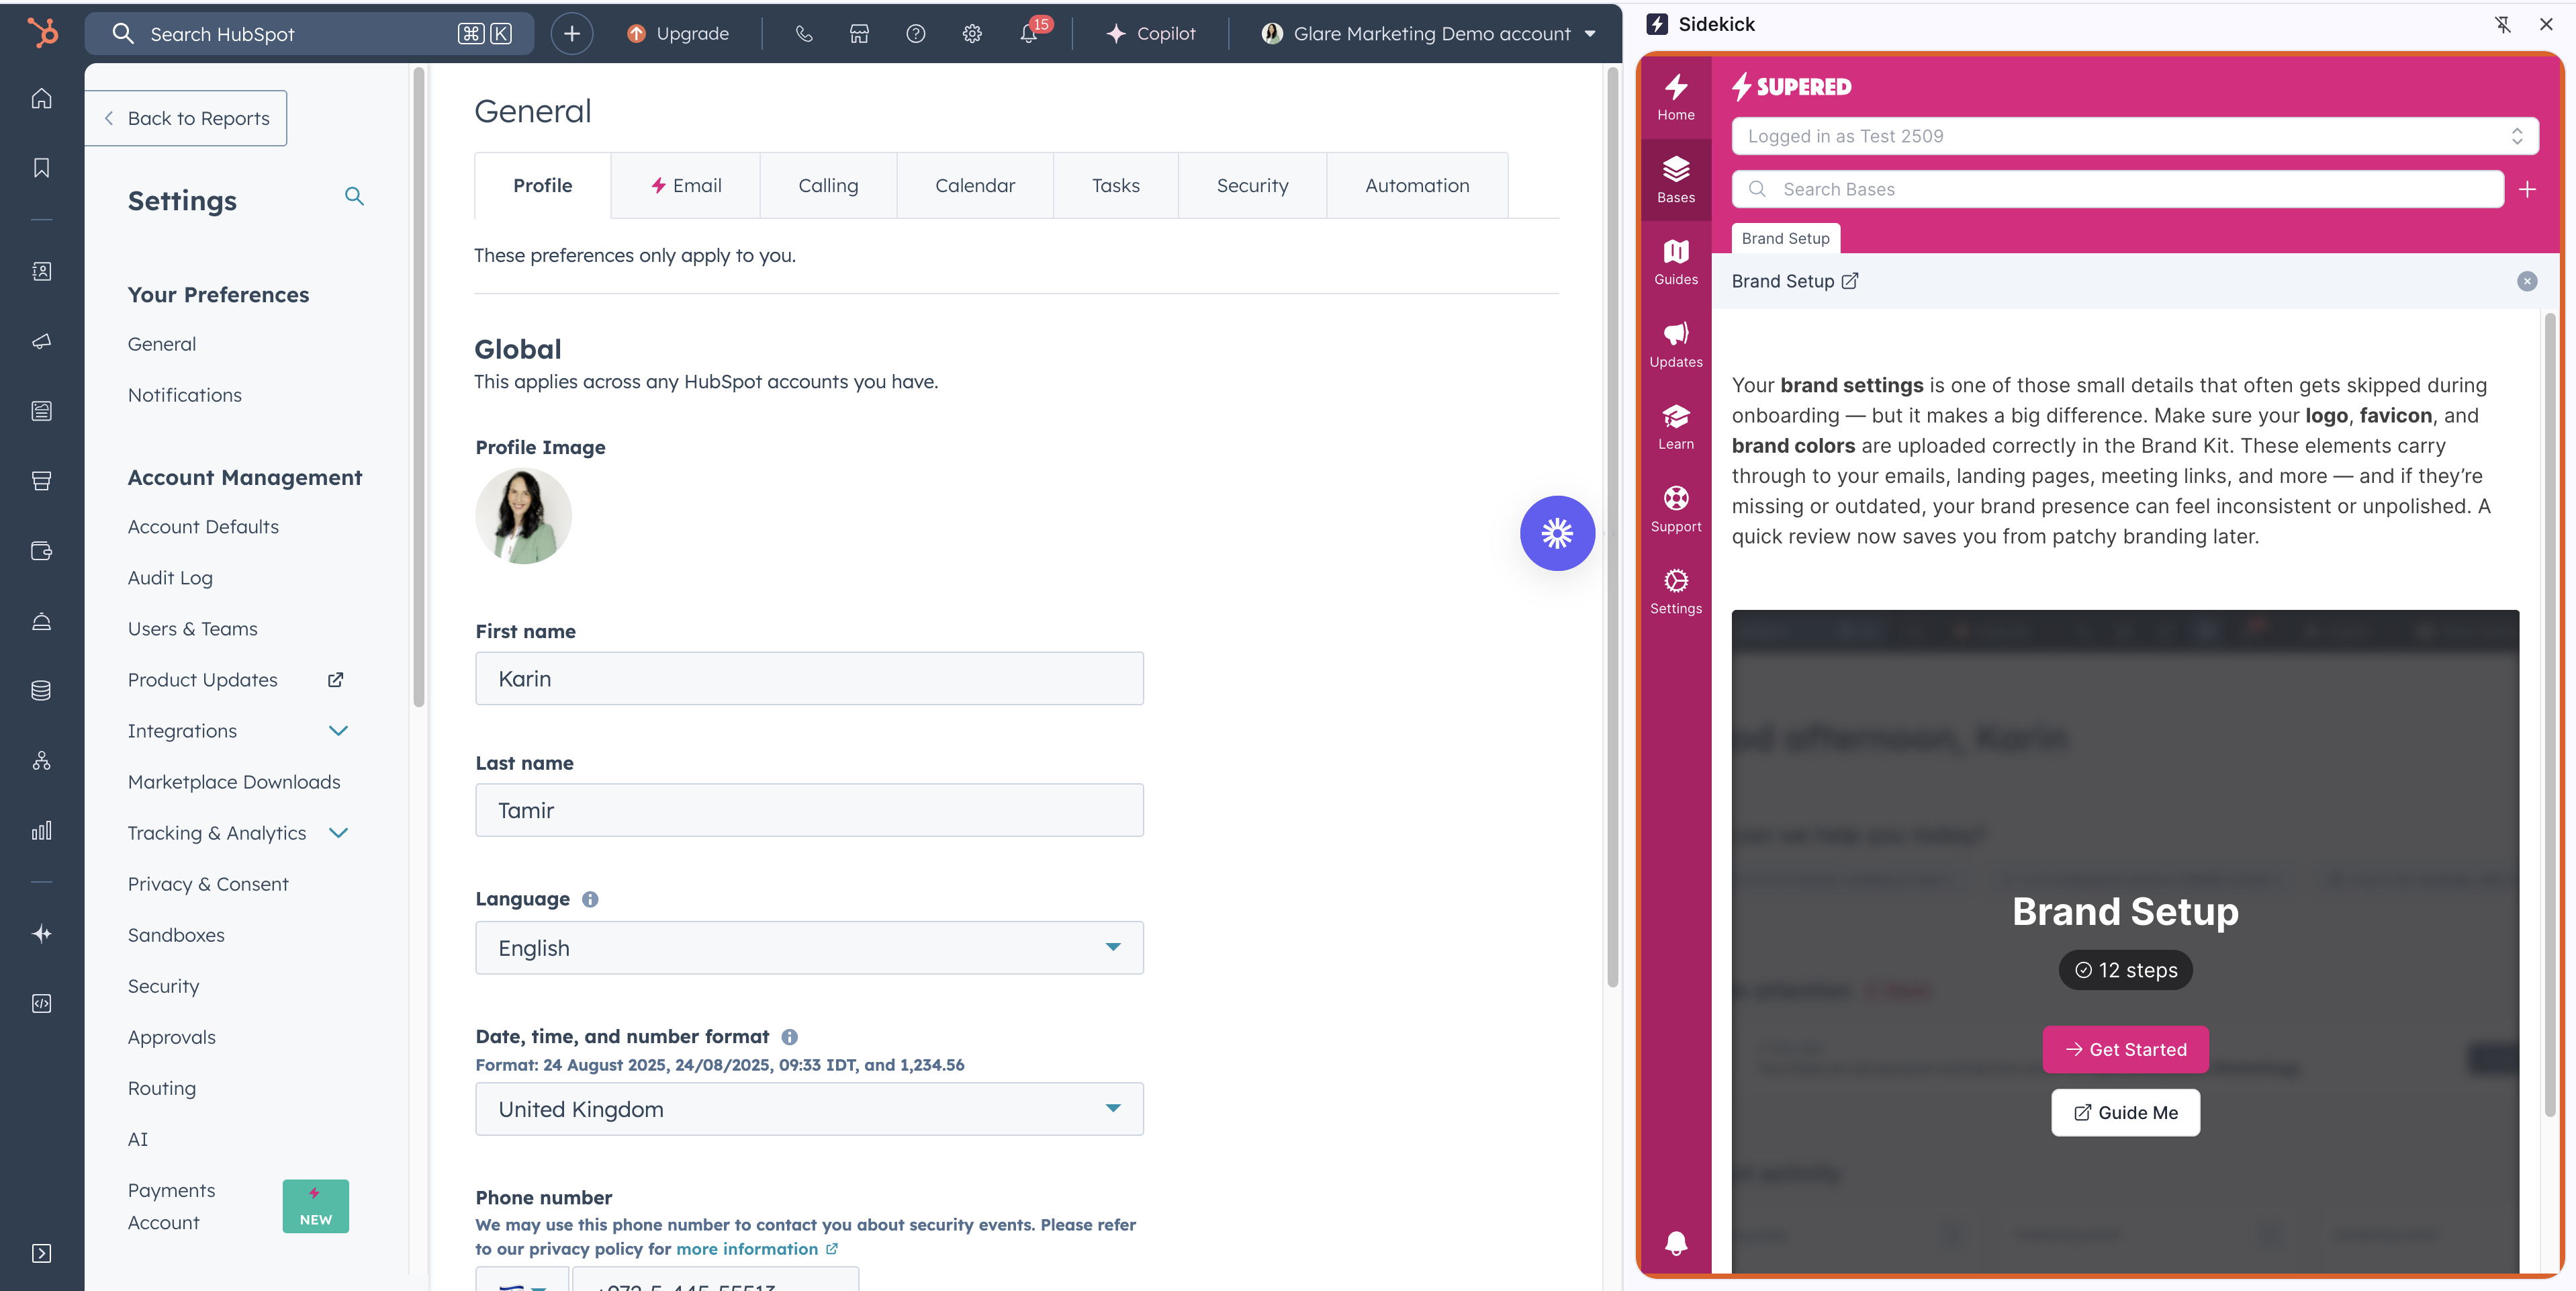Open Supered Learn in Sidekick sidebar
This screenshot has width=2576, height=1291.
(1675, 427)
